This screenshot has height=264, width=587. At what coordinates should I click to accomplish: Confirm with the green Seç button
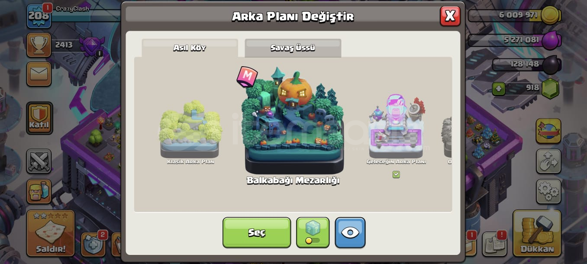[257, 232]
